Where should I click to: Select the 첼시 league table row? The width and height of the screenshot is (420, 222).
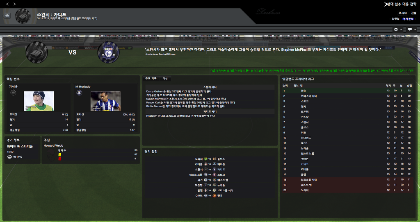(x=347, y=106)
